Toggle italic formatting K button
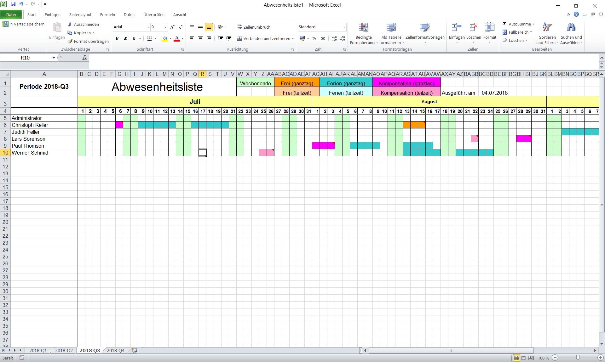605x362 pixels. point(125,38)
